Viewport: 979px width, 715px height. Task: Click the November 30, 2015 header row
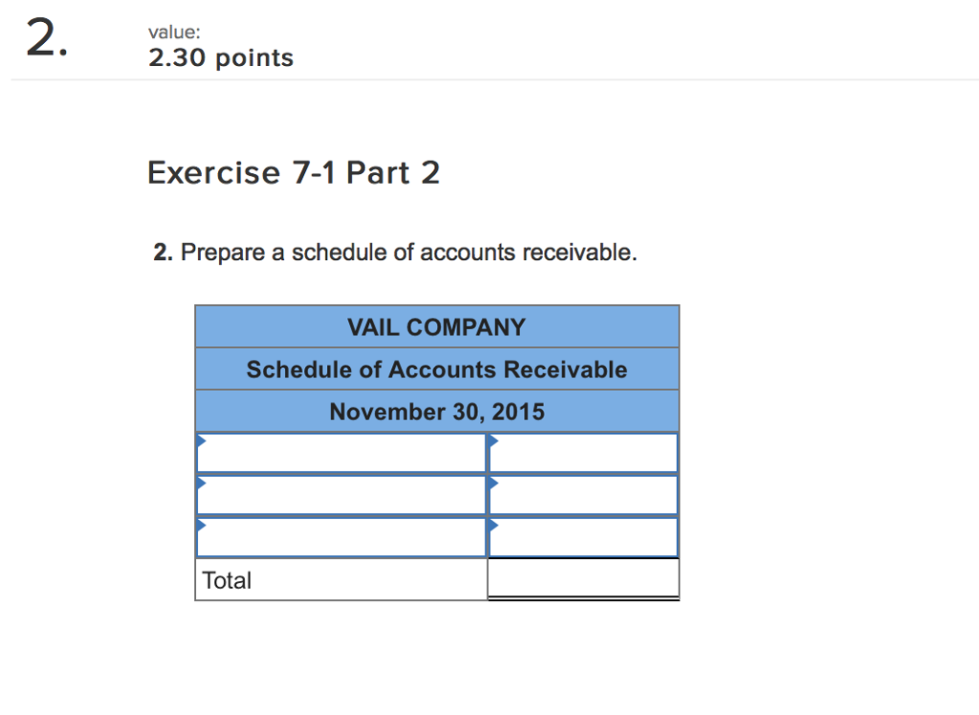point(436,411)
